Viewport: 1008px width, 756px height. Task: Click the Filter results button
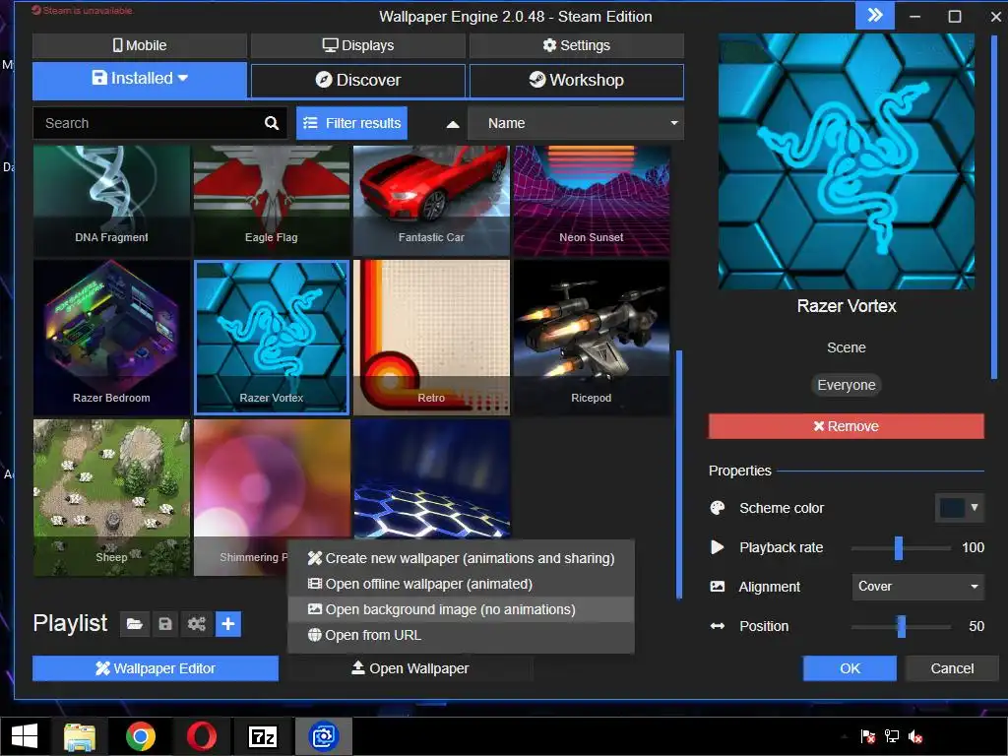coord(351,123)
